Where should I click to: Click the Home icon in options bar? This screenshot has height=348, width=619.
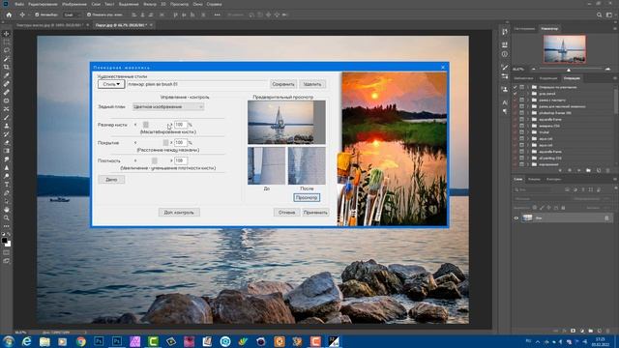tap(9, 14)
